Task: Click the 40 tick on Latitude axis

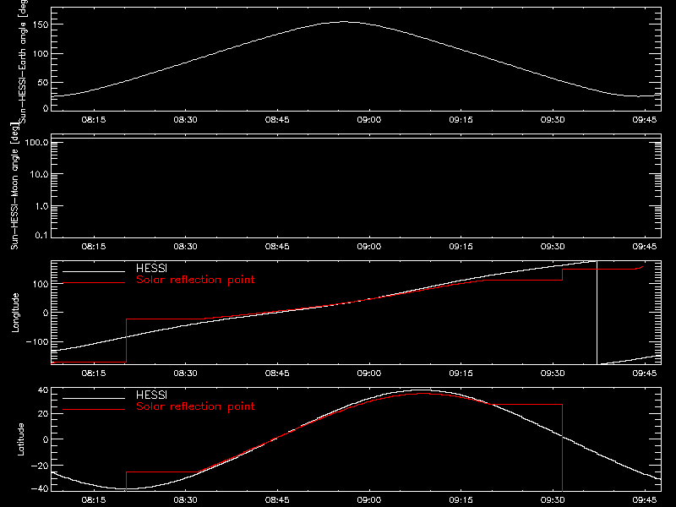Action: tap(43, 390)
